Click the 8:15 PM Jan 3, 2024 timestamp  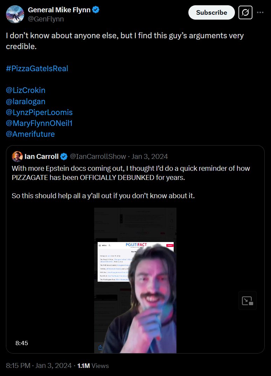[x=38, y=365]
